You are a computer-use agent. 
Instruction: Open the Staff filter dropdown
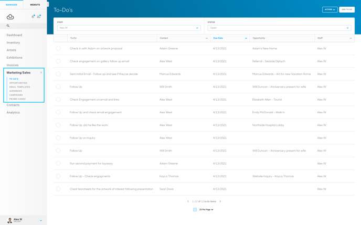click(x=129, y=28)
